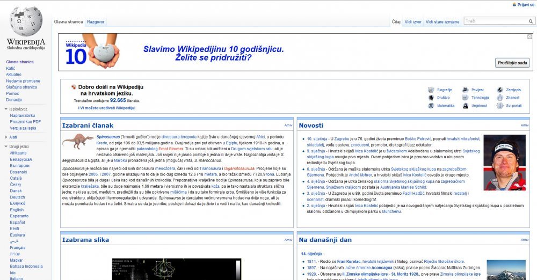
Task: Click the Tehnologija portal icon
Action: [465, 98]
